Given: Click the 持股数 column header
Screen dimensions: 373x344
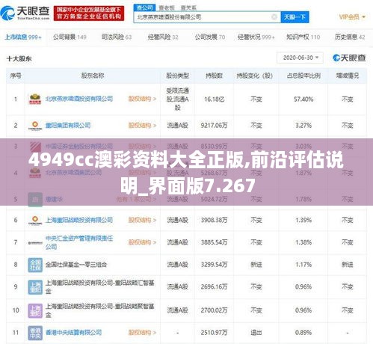Looking at the screenshot, I should [x=214, y=76].
